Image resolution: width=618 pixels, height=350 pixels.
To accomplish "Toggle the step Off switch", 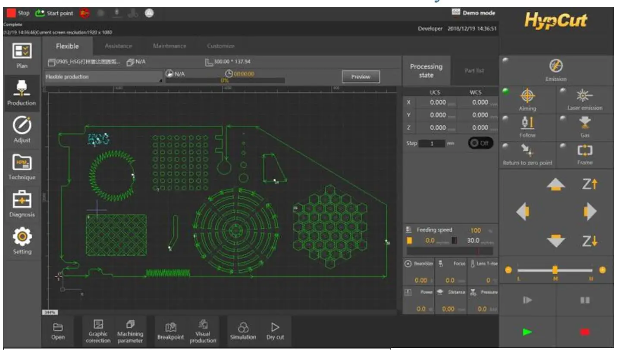I will pos(480,143).
